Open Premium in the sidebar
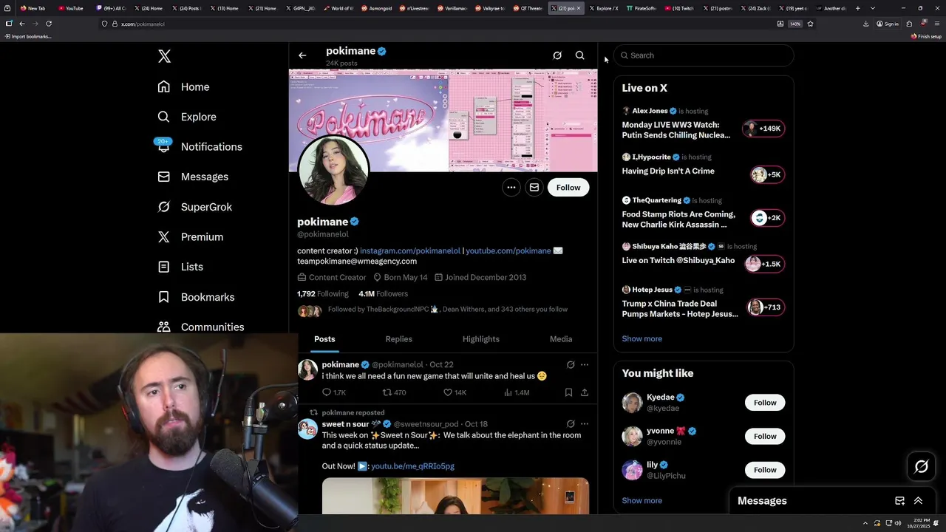This screenshot has height=532, width=946. [191, 236]
